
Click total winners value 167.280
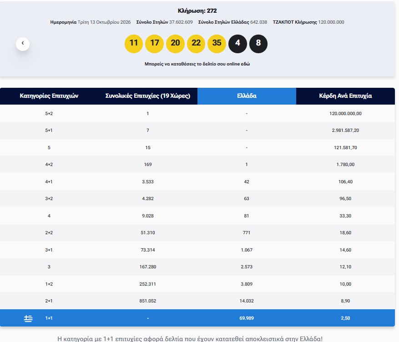tap(148, 267)
